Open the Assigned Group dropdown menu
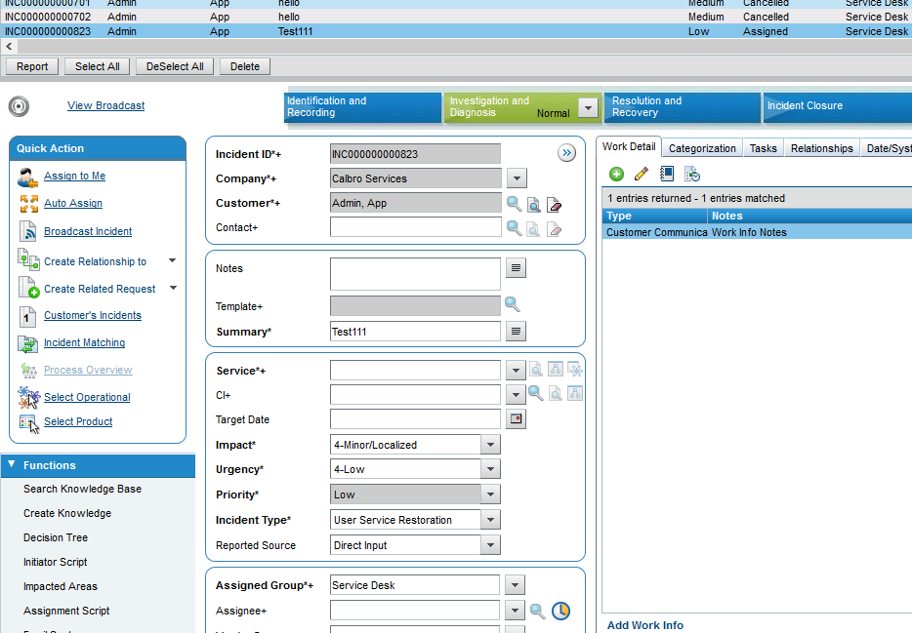The width and height of the screenshot is (912, 633). pos(517,585)
